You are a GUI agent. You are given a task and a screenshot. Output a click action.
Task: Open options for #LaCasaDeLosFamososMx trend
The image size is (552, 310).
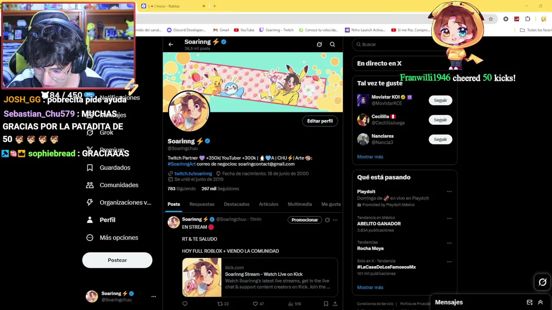point(449,261)
